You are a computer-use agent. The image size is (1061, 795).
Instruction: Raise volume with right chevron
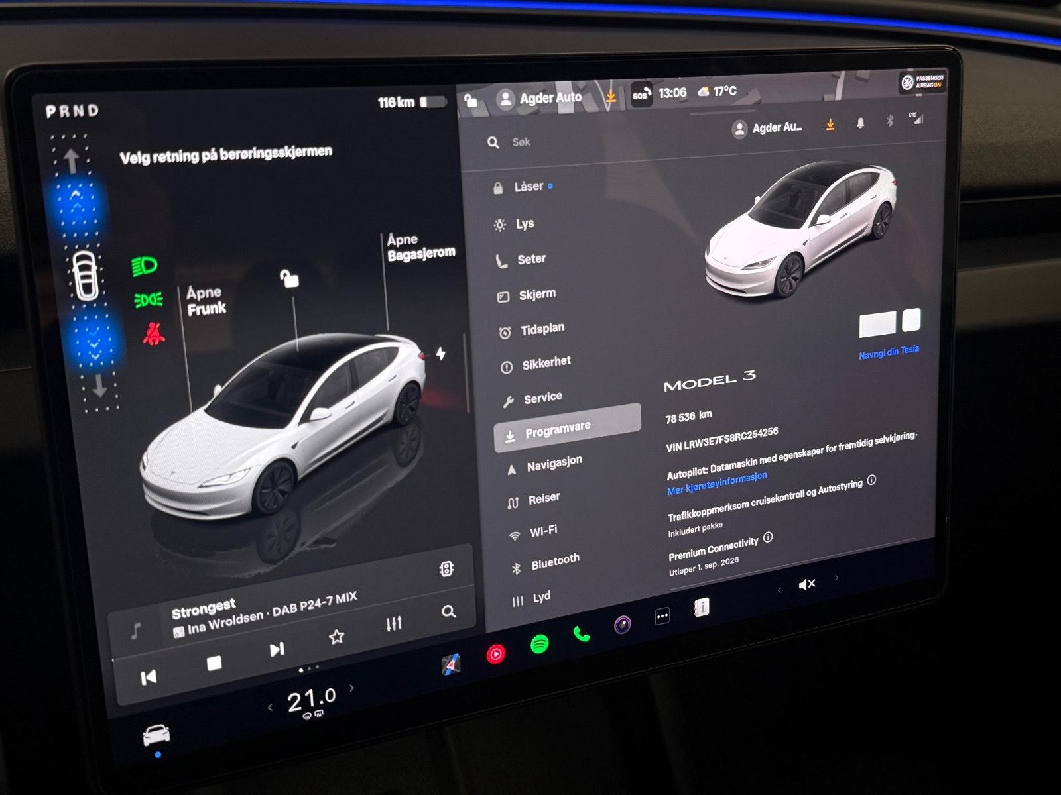[837, 578]
